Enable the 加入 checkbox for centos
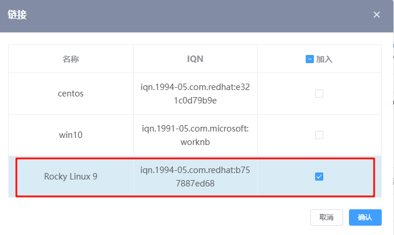This screenshot has width=394, height=235. tap(319, 93)
